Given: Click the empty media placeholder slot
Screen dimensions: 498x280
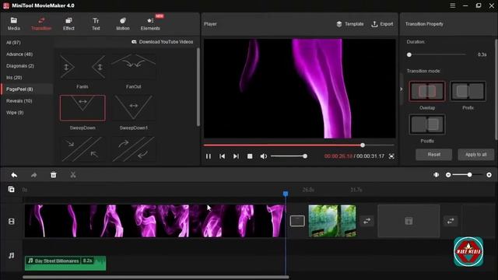Looking at the screenshot, I should coord(409,221).
